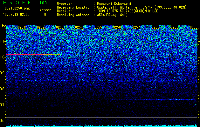Select the file name 1002190250.png

17,9
